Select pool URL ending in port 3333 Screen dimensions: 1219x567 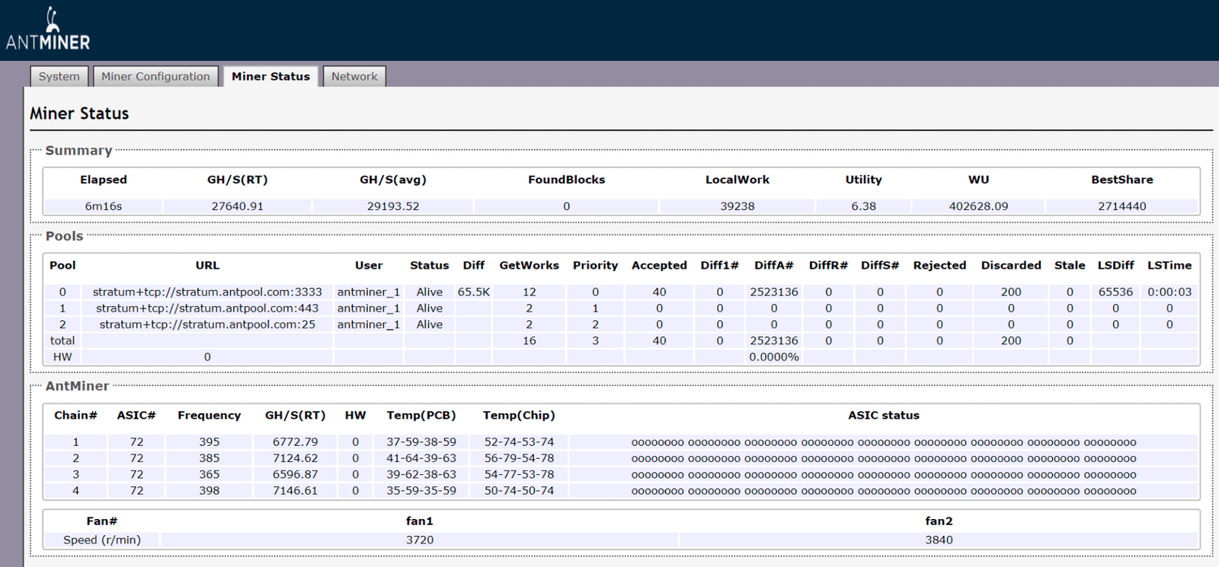click(207, 292)
